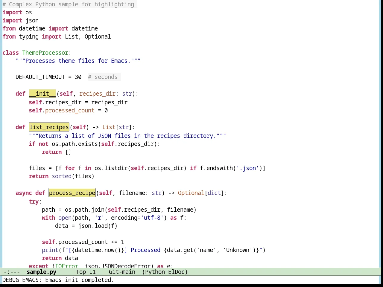
Task: Click the DEFAULT_TIMEOUT constant
Action: tap(40, 77)
